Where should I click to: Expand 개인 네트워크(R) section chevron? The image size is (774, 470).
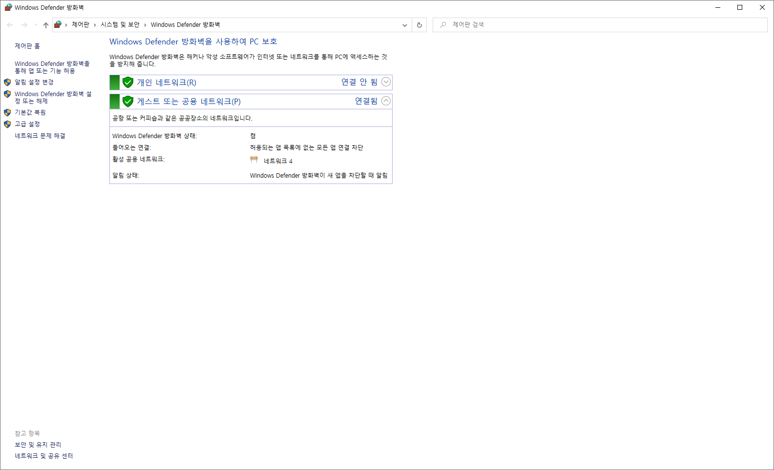(386, 82)
